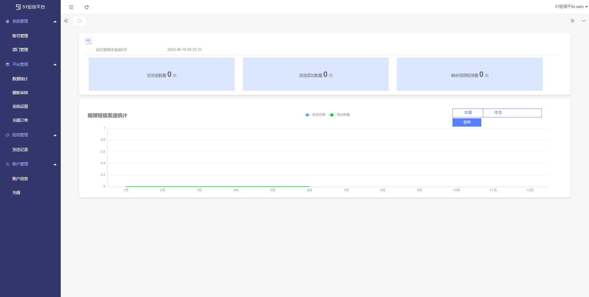This screenshot has height=297, width=589.
Task: Collapse the 平台管理 menu arrow
Action: tap(55, 64)
